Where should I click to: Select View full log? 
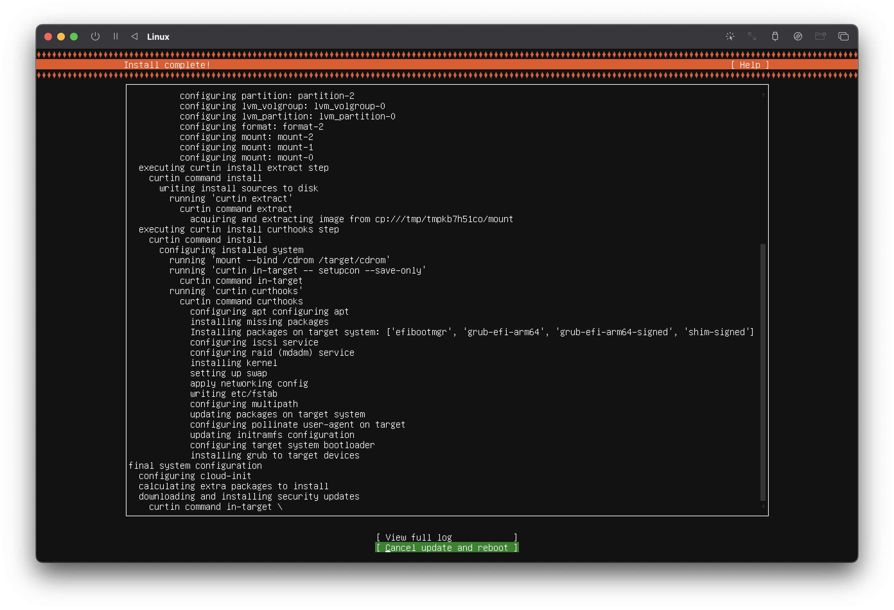point(446,537)
